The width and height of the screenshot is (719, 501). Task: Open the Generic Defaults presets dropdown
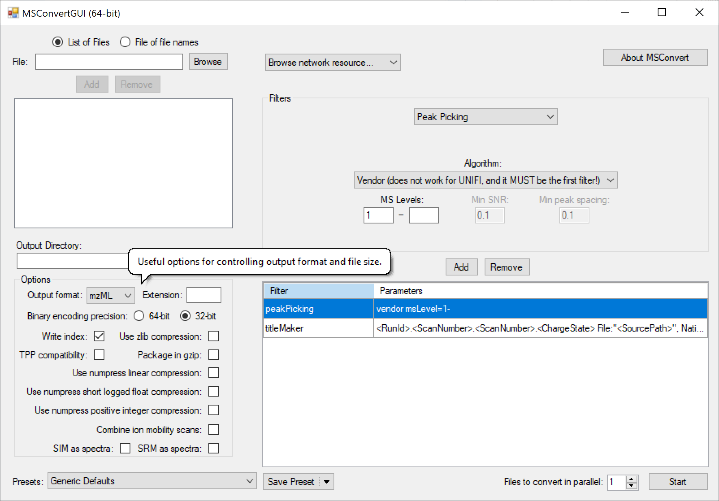point(152,481)
